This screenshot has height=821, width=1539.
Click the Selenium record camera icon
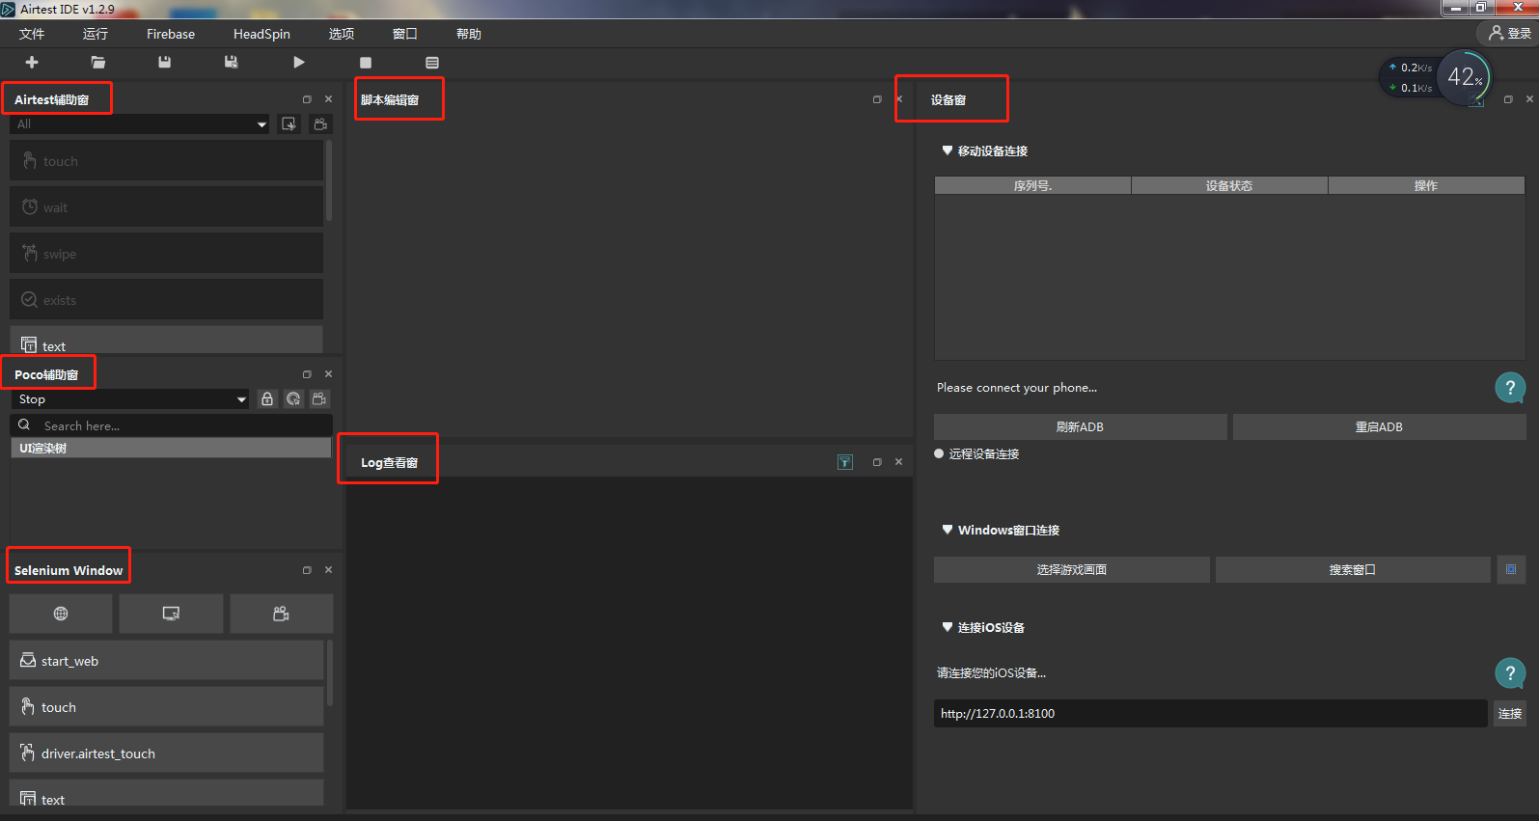[x=281, y=614]
